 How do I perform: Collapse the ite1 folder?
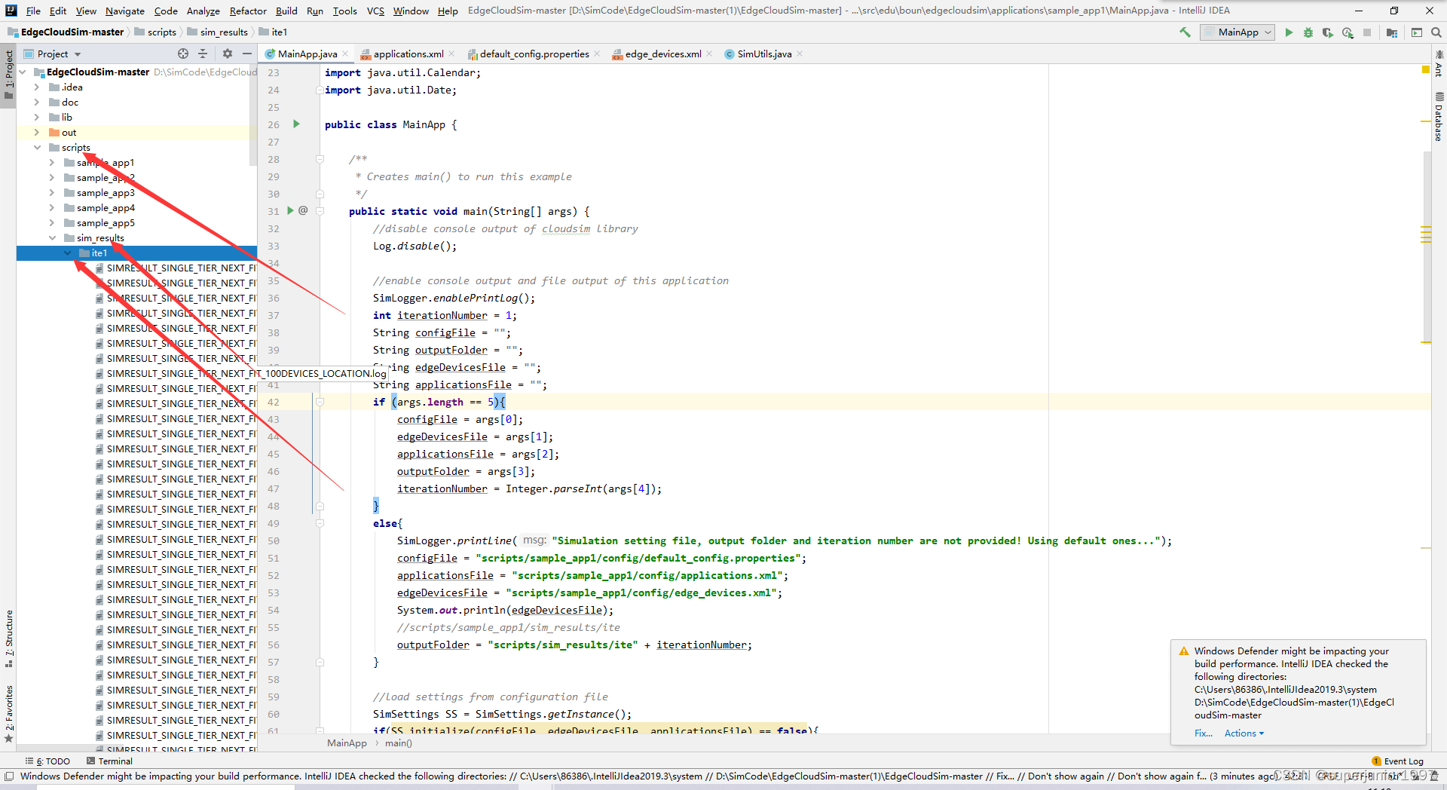[66, 253]
